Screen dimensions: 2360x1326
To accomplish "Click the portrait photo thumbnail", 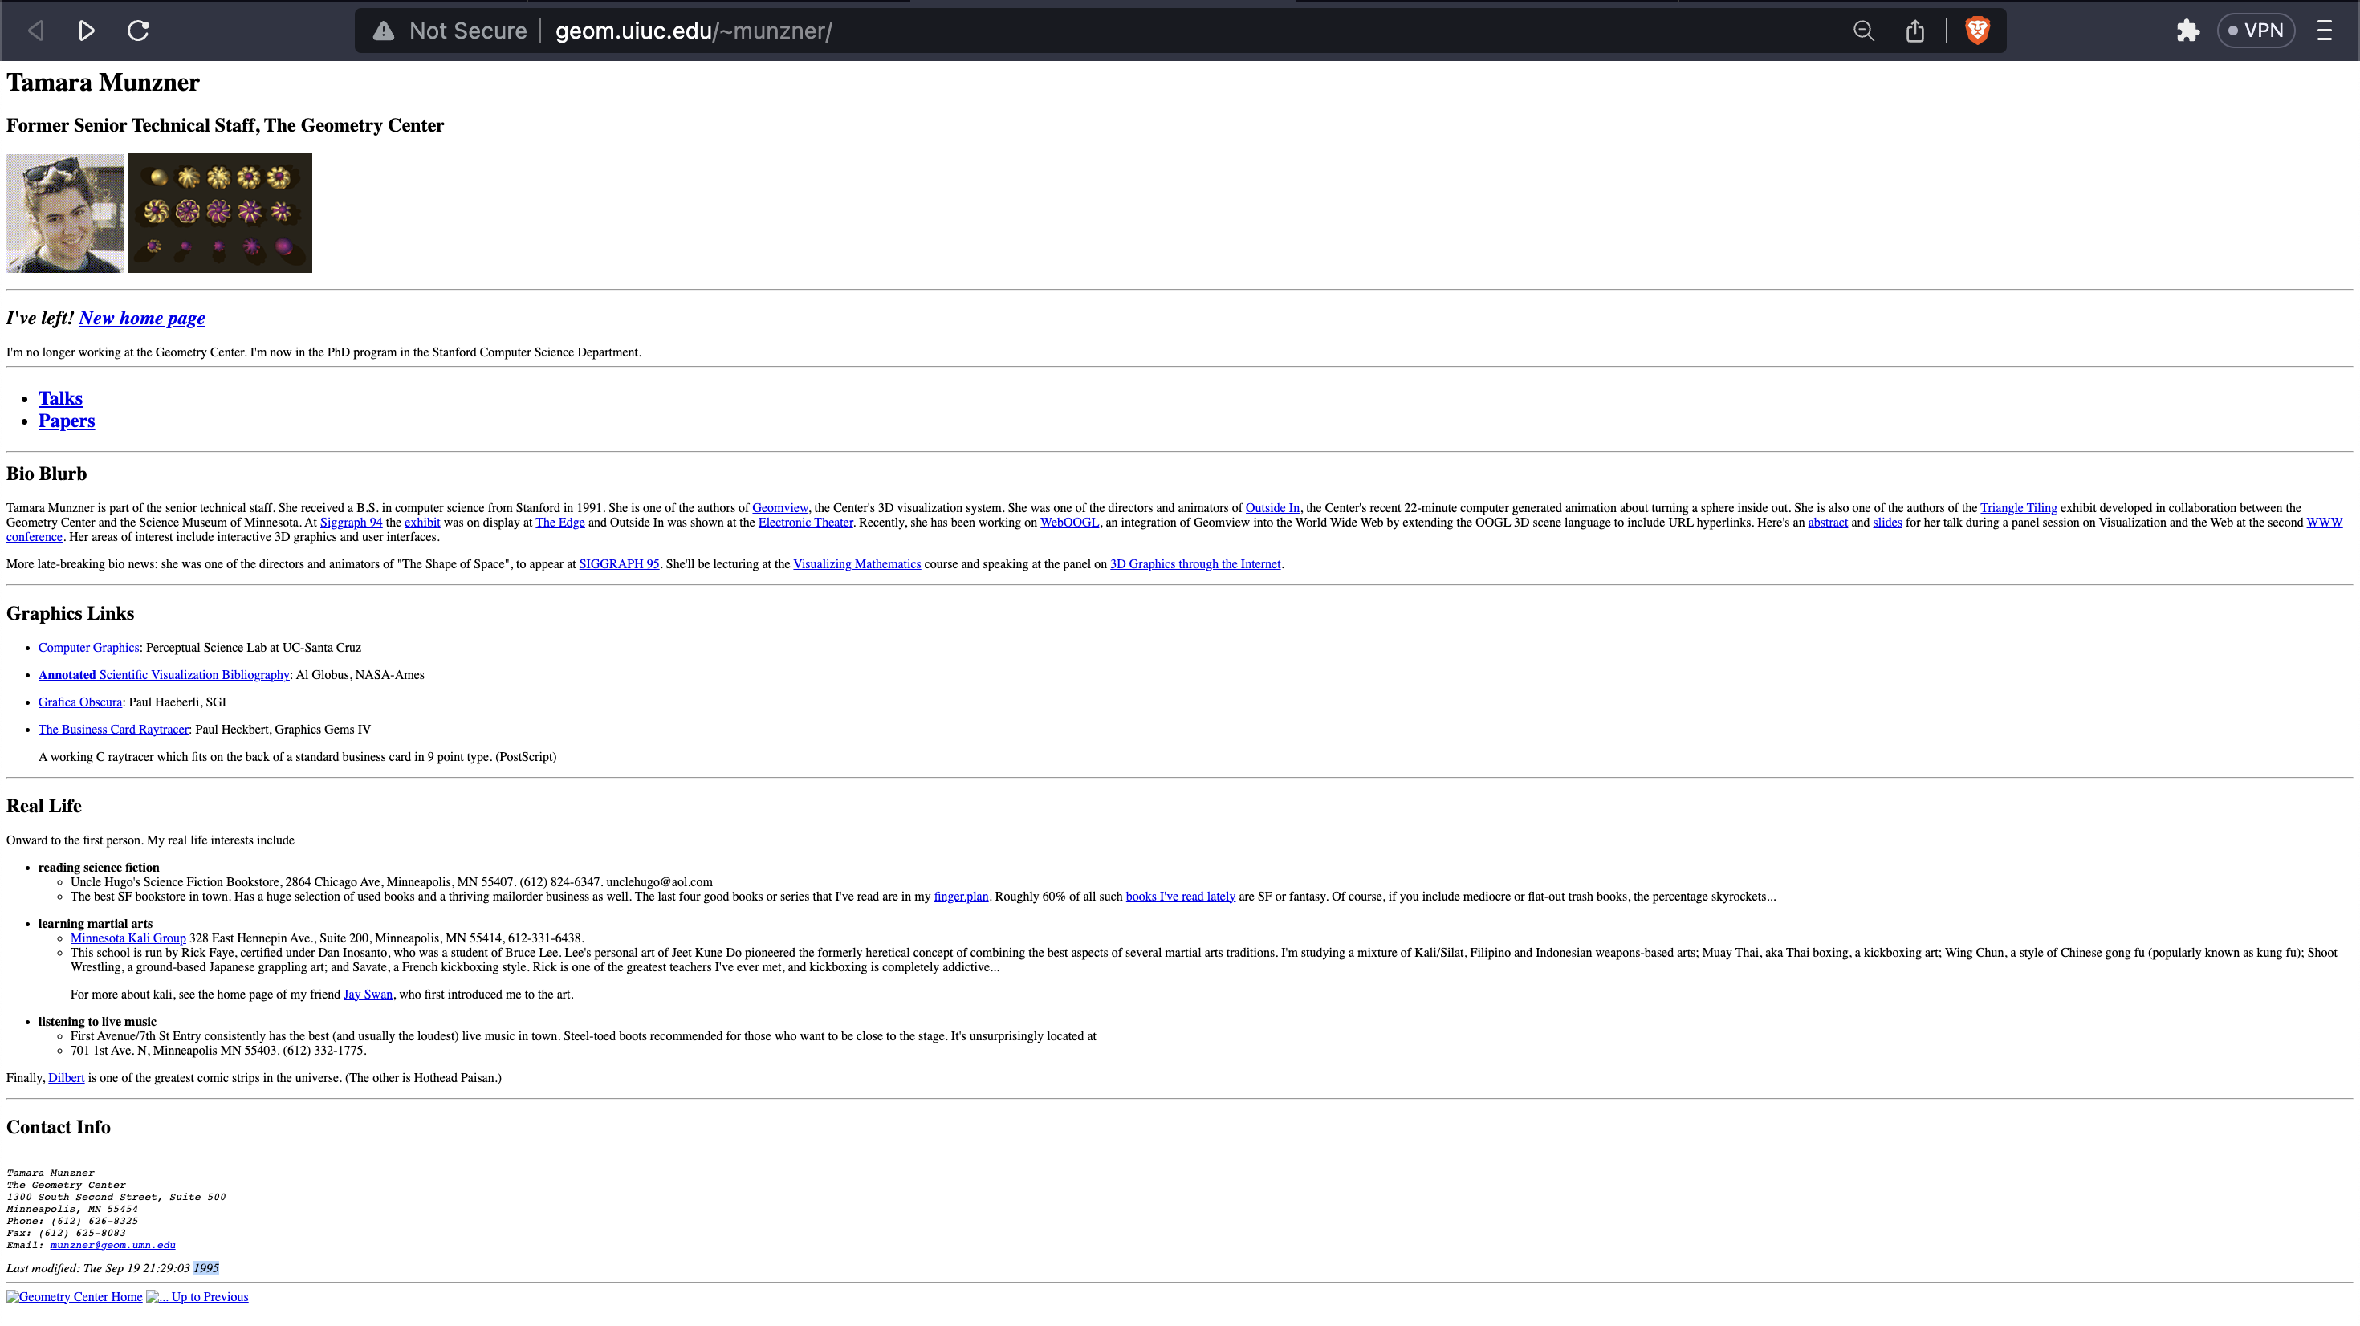I will click(x=65, y=213).
